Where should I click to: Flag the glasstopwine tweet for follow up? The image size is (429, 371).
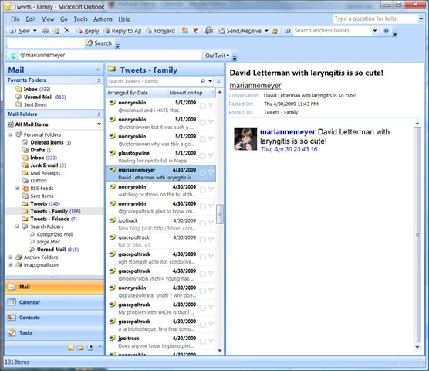pyautogui.click(x=211, y=156)
